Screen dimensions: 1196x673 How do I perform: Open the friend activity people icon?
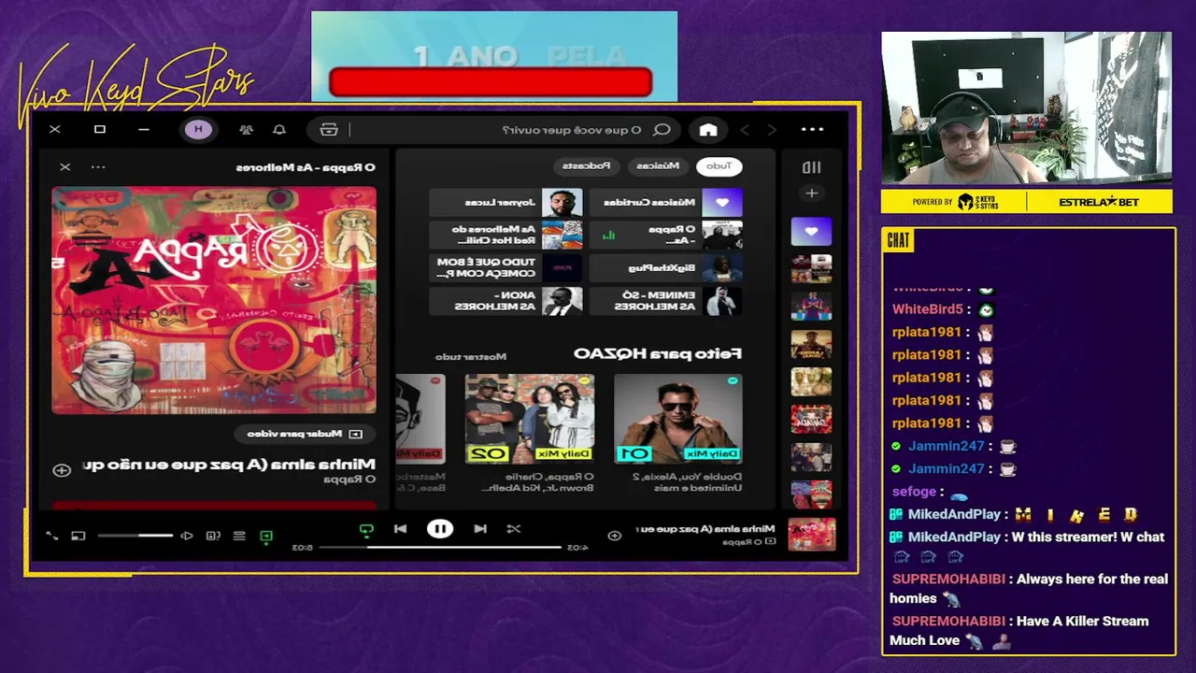(246, 130)
